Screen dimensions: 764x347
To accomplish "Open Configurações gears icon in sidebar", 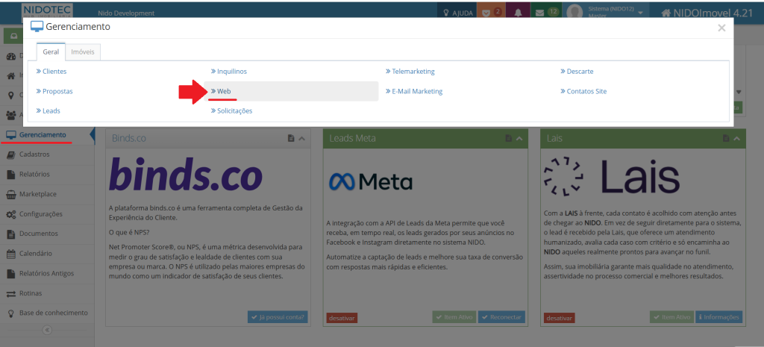I will click(x=11, y=214).
